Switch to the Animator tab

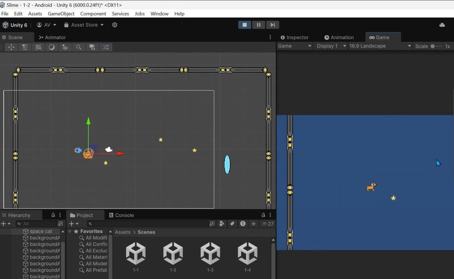[x=52, y=37]
